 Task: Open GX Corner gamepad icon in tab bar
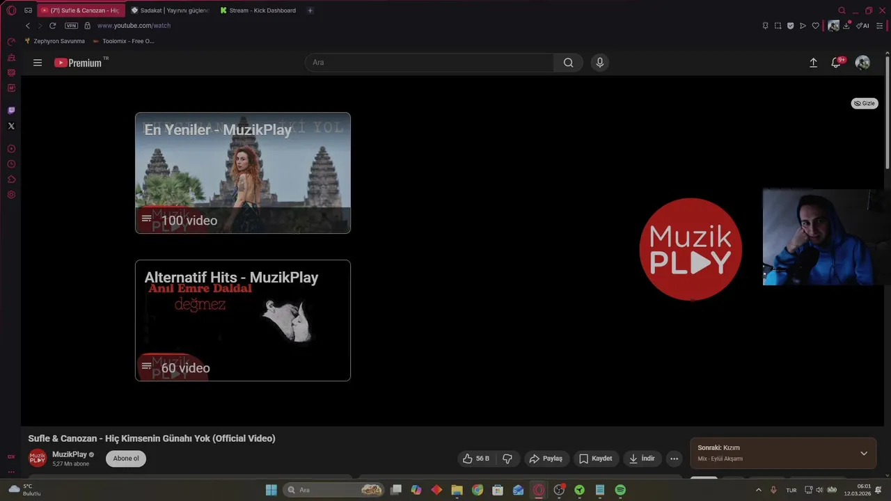point(28,10)
